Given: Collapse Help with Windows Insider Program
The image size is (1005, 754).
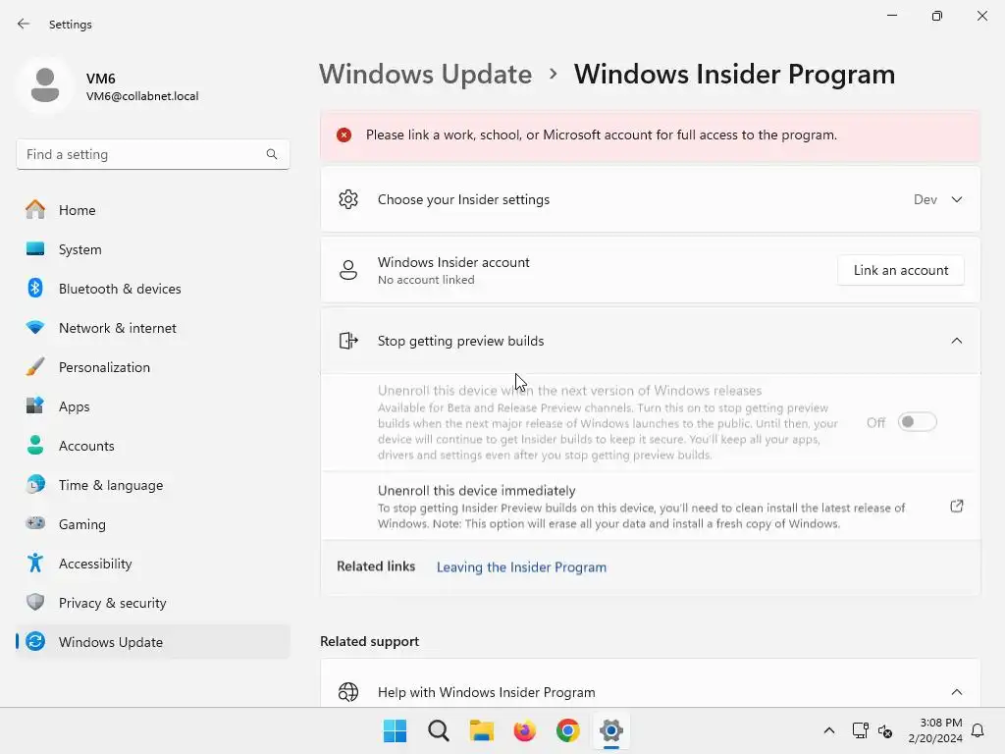Looking at the screenshot, I should [956, 692].
